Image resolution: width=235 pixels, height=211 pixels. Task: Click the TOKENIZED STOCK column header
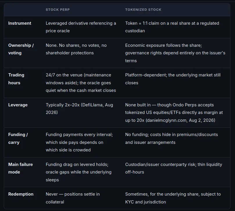point(143,10)
